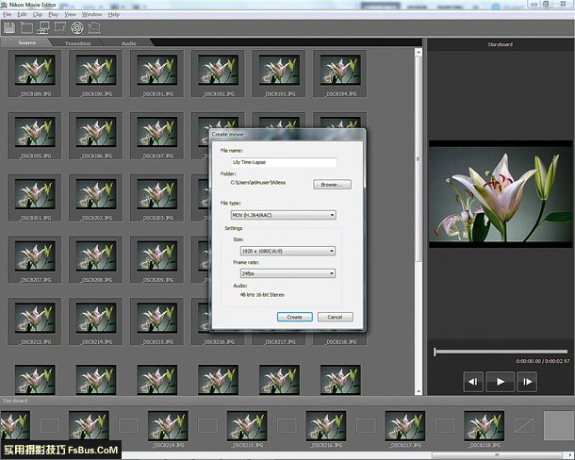575x460 pixels.
Task: Cancel the Create movie dialog
Action: pos(335,317)
